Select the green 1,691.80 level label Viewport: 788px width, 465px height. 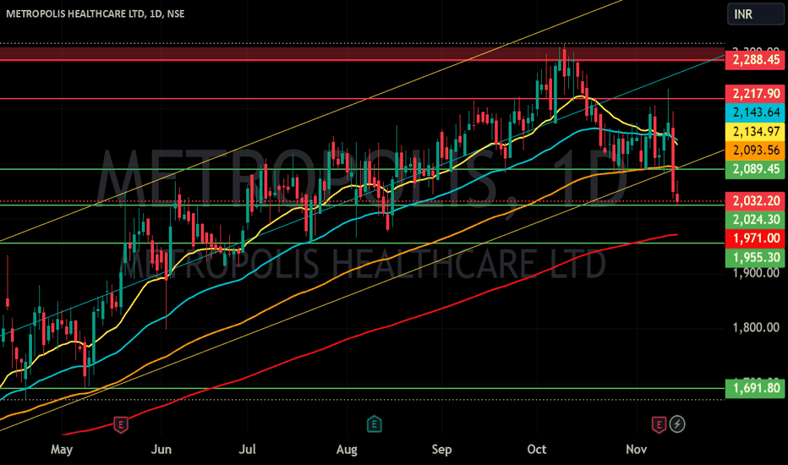[755, 388]
